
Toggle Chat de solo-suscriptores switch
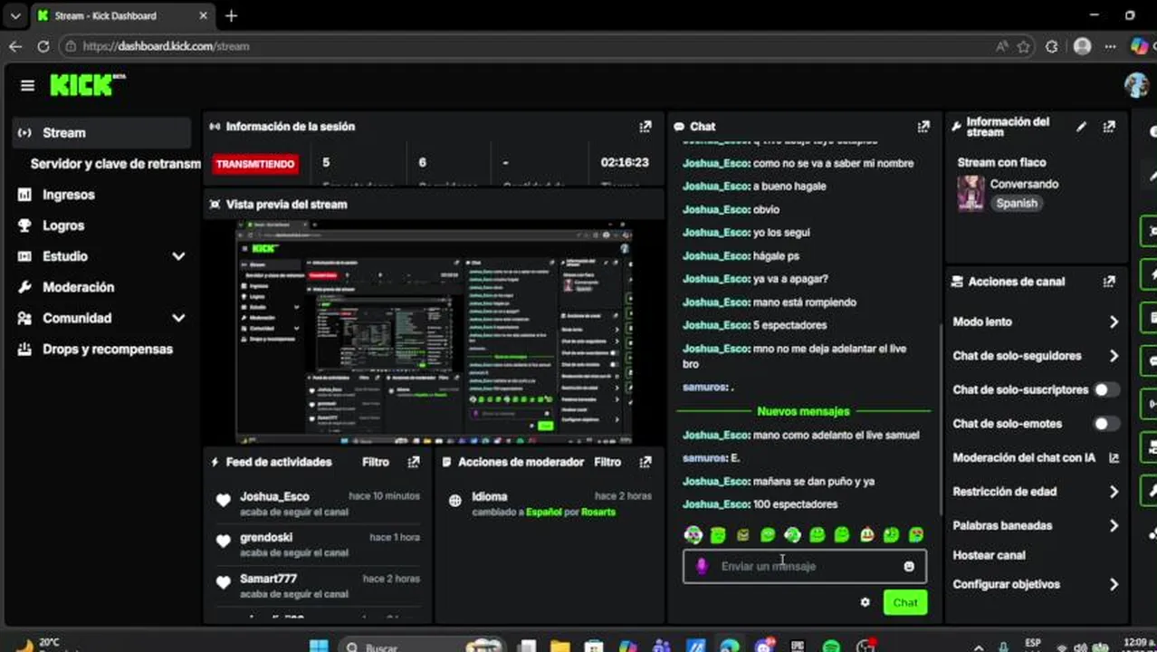click(x=1106, y=390)
